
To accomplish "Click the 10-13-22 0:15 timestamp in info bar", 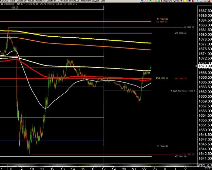I will tap(70, 4).
